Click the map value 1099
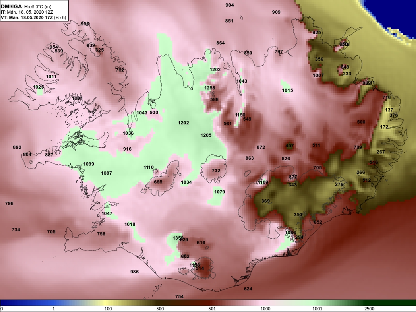Image resolution: width=416 pixels, height=312 pixels. click(89, 163)
